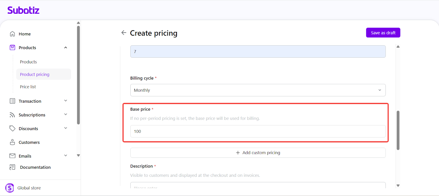Click Add custom pricing button

(258, 153)
